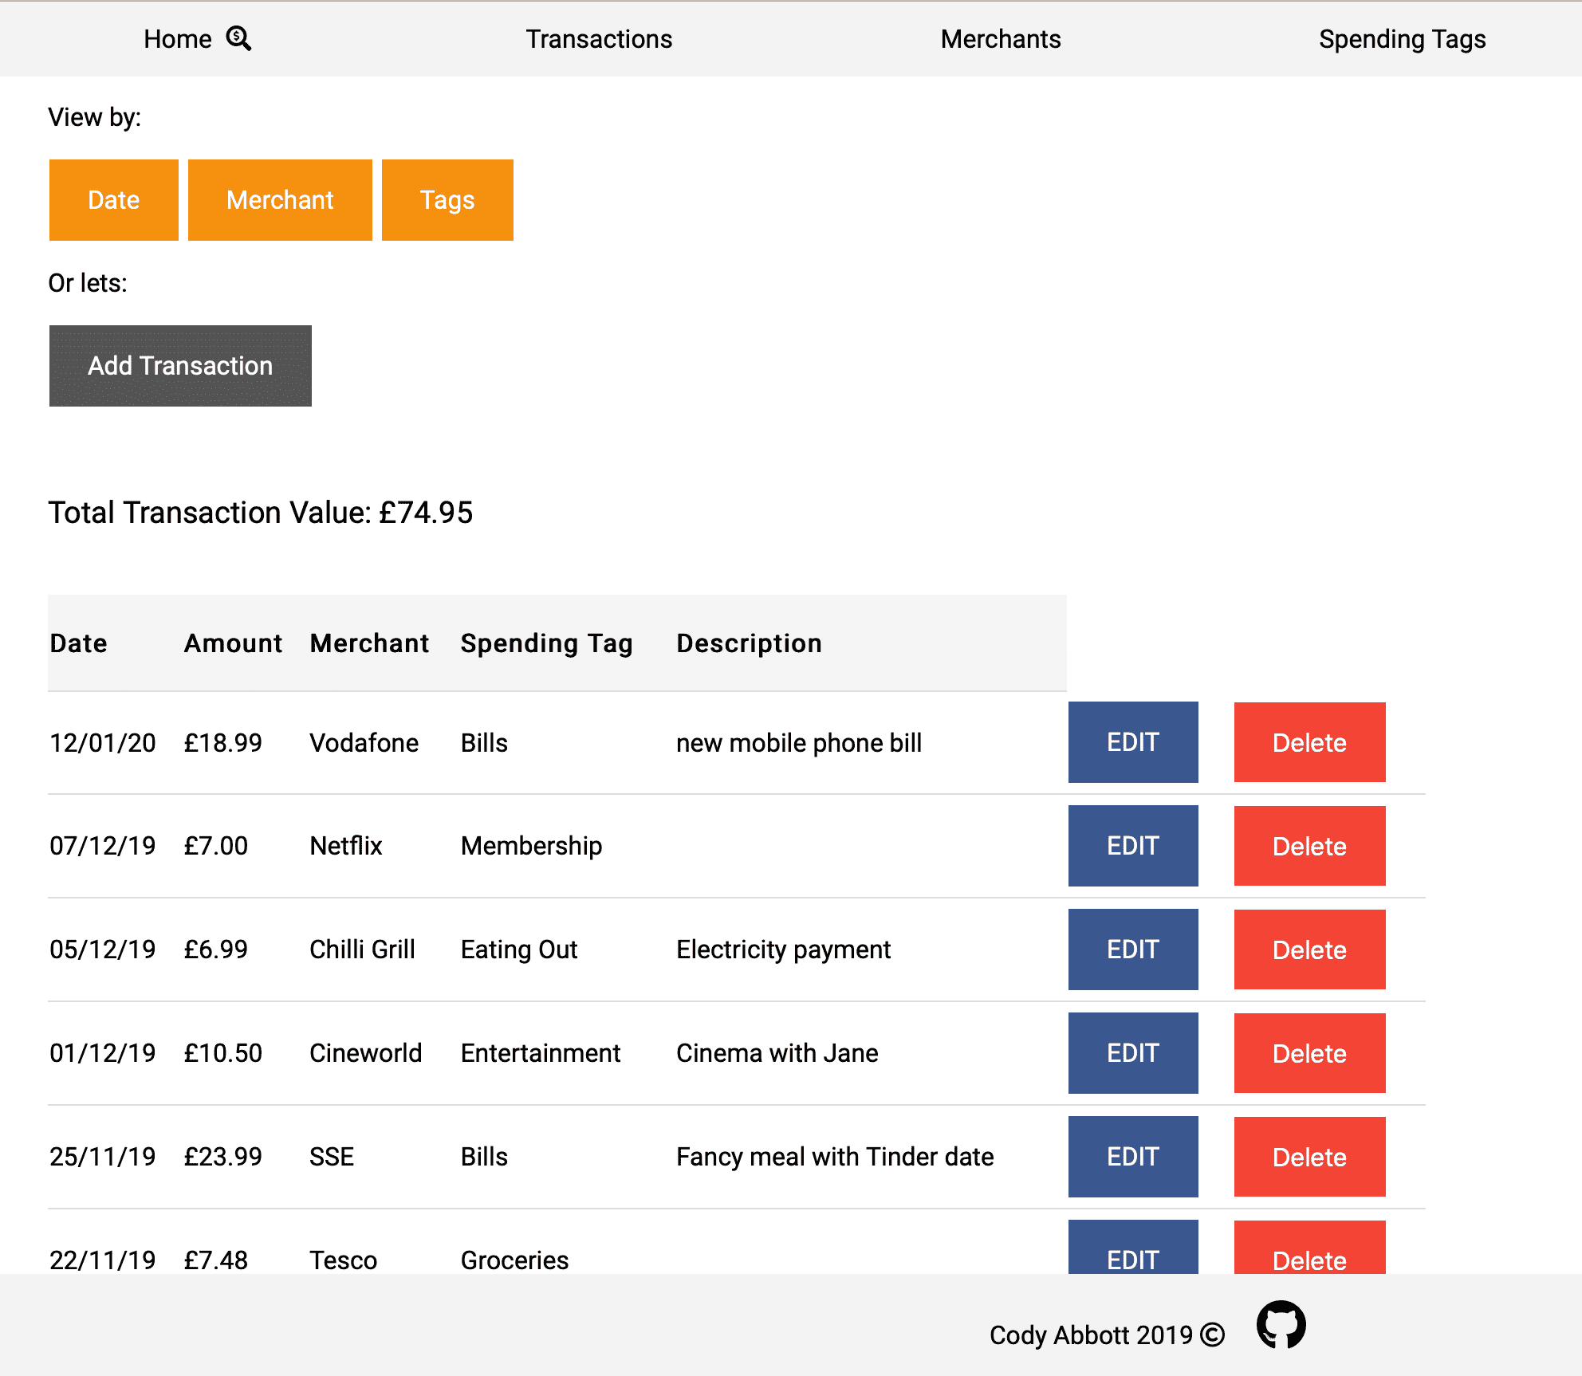
Task: Delete the Vodafone £18.99 transaction
Action: [x=1309, y=742]
